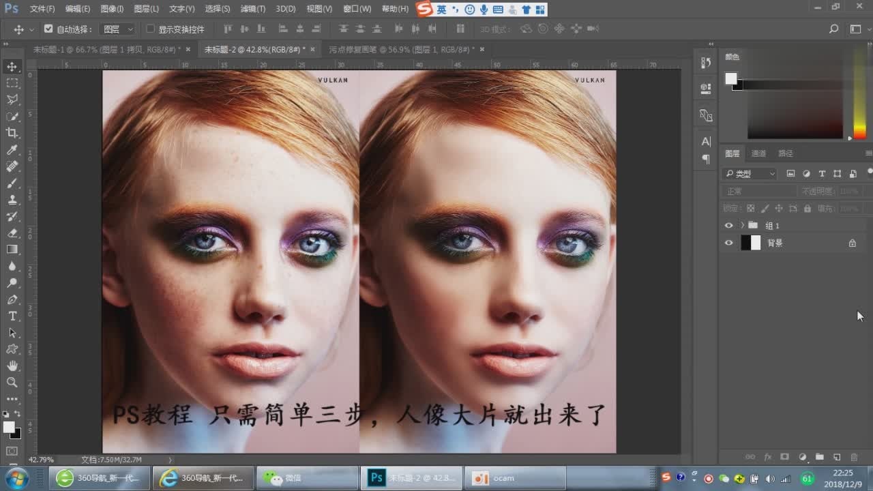Select the Path Selection tool
The width and height of the screenshot is (873, 491).
tap(12, 333)
